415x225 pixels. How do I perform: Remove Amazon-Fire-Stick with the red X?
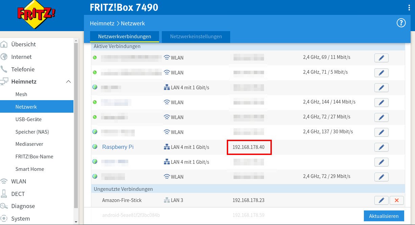396,200
